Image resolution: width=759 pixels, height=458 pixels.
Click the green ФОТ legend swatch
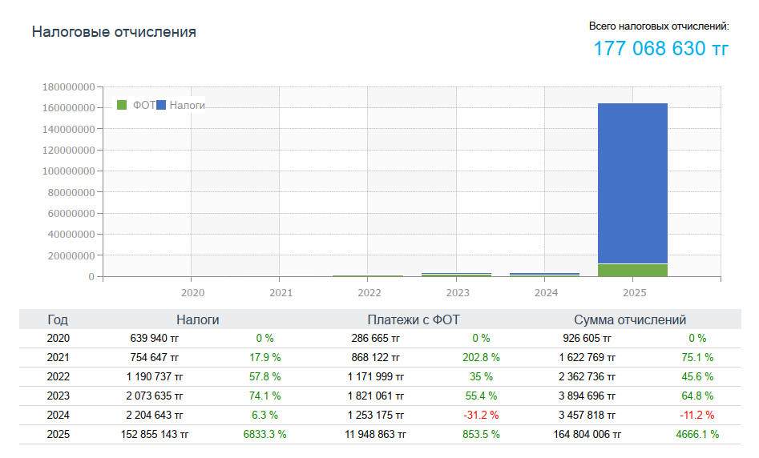123,105
